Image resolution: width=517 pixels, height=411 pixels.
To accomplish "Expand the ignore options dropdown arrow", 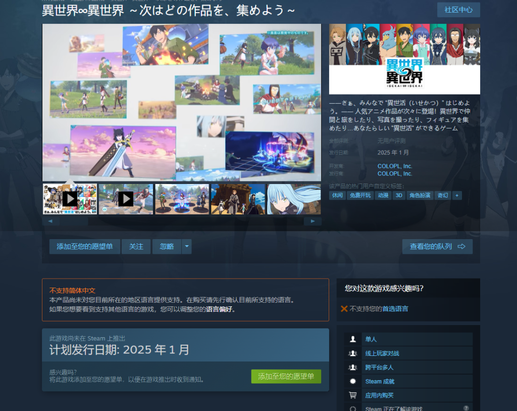I will click(187, 247).
